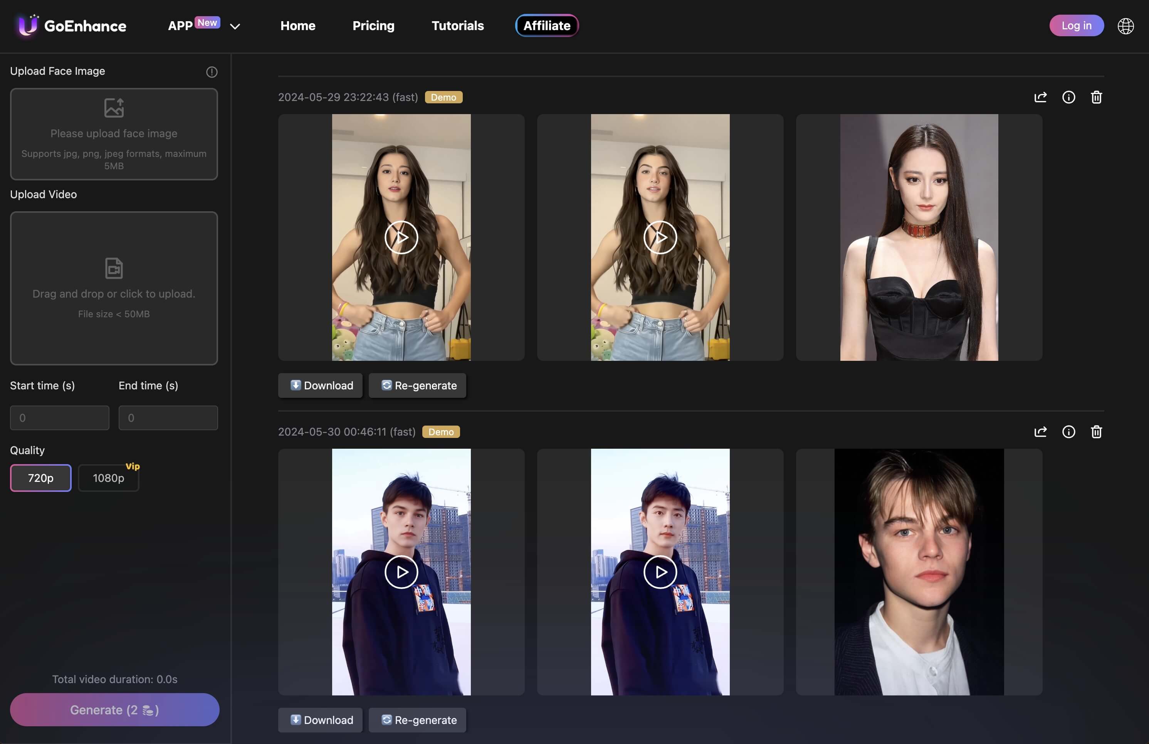Select 720p quality
Image resolution: width=1149 pixels, height=744 pixels.
[x=40, y=478]
